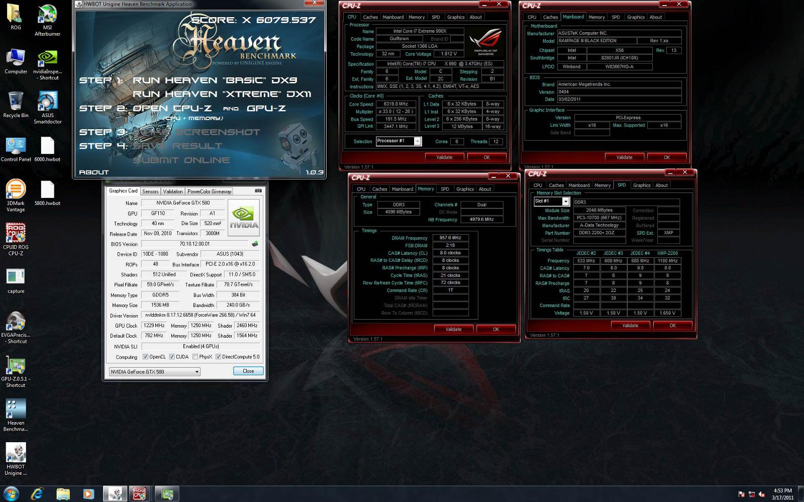Open Caches tab in CPU window

(370, 17)
